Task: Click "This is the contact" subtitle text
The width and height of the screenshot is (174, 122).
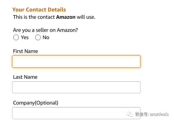Action: coord(34,17)
